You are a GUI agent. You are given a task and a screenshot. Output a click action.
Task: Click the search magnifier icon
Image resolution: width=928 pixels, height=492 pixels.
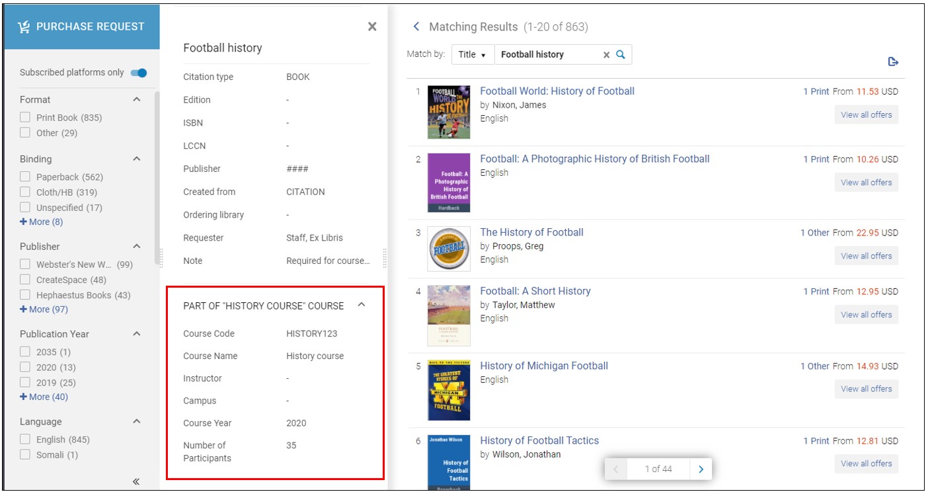(x=621, y=55)
